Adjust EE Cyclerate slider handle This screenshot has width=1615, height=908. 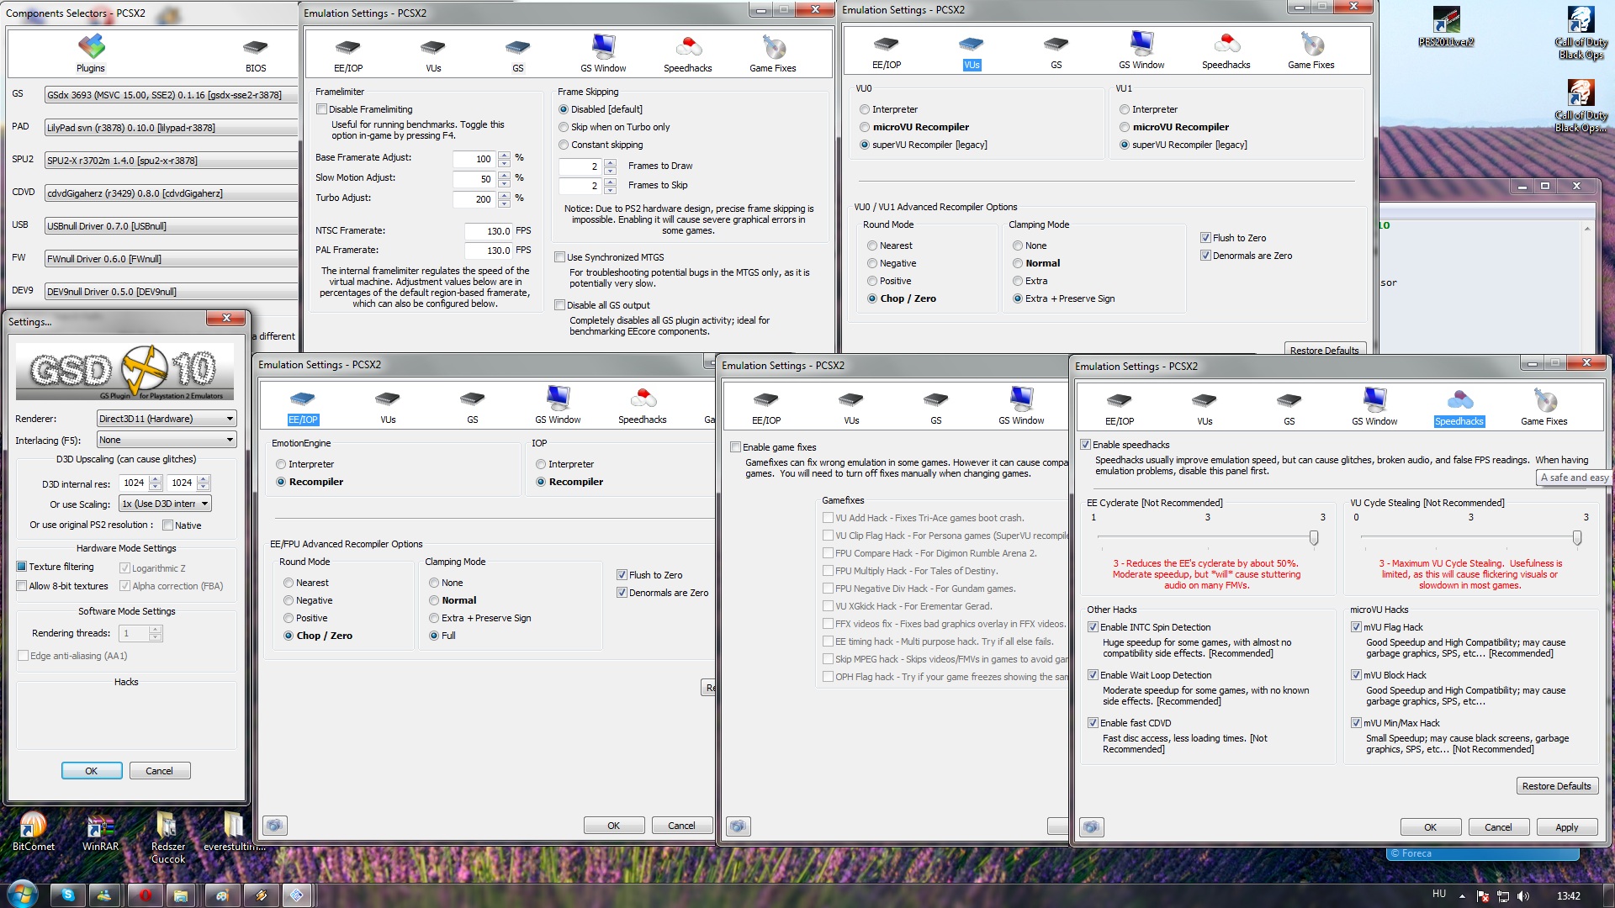[x=1313, y=538]
